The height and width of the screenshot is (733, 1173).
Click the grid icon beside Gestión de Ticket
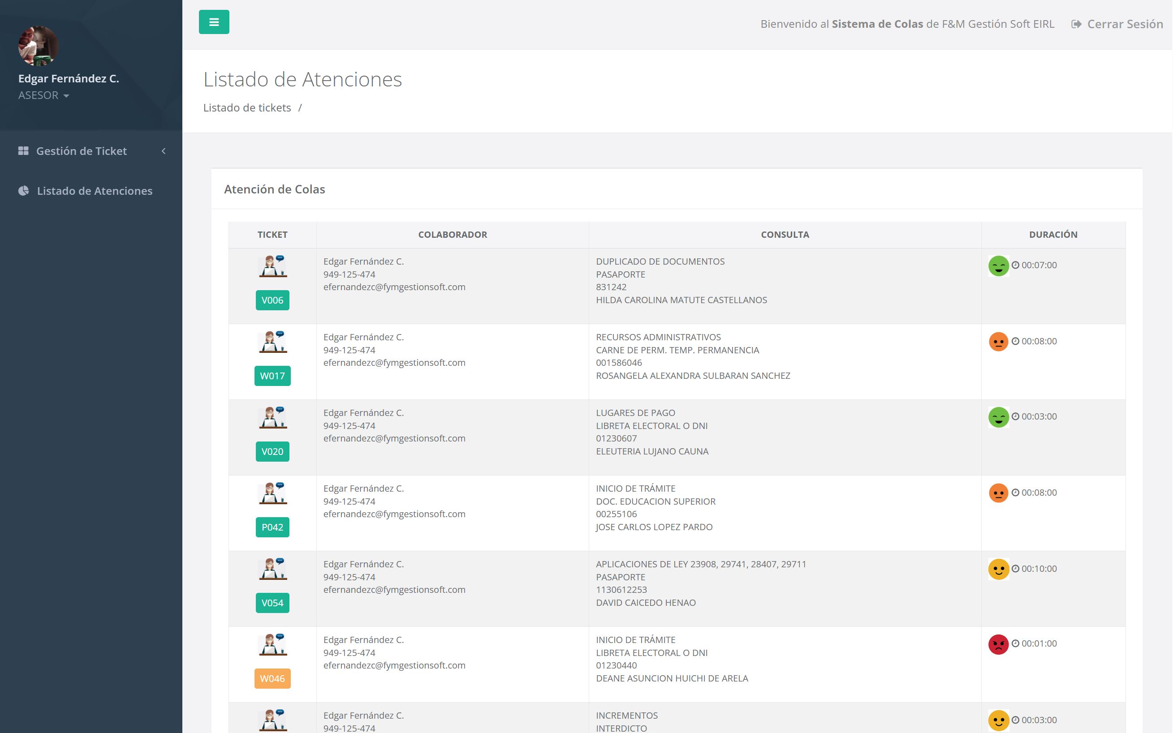click(x=23, y=151)
